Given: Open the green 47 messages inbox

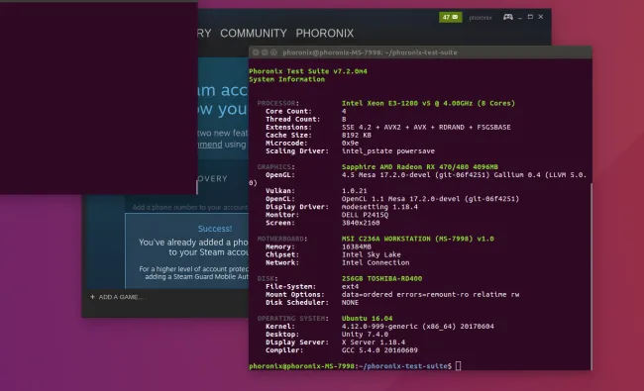Looking at the screenshot, I should (x=450, y=17).
